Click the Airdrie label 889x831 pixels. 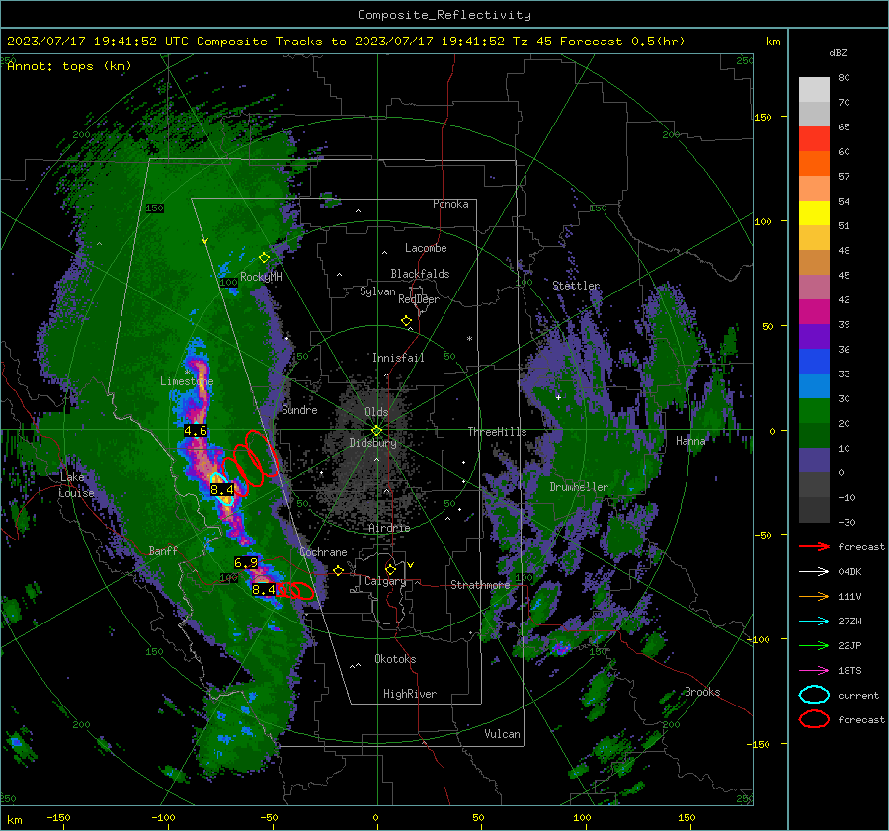pos(389,528)
